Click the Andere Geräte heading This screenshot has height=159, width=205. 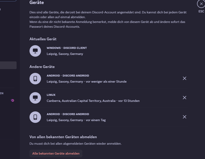click(x=42, y=67)
